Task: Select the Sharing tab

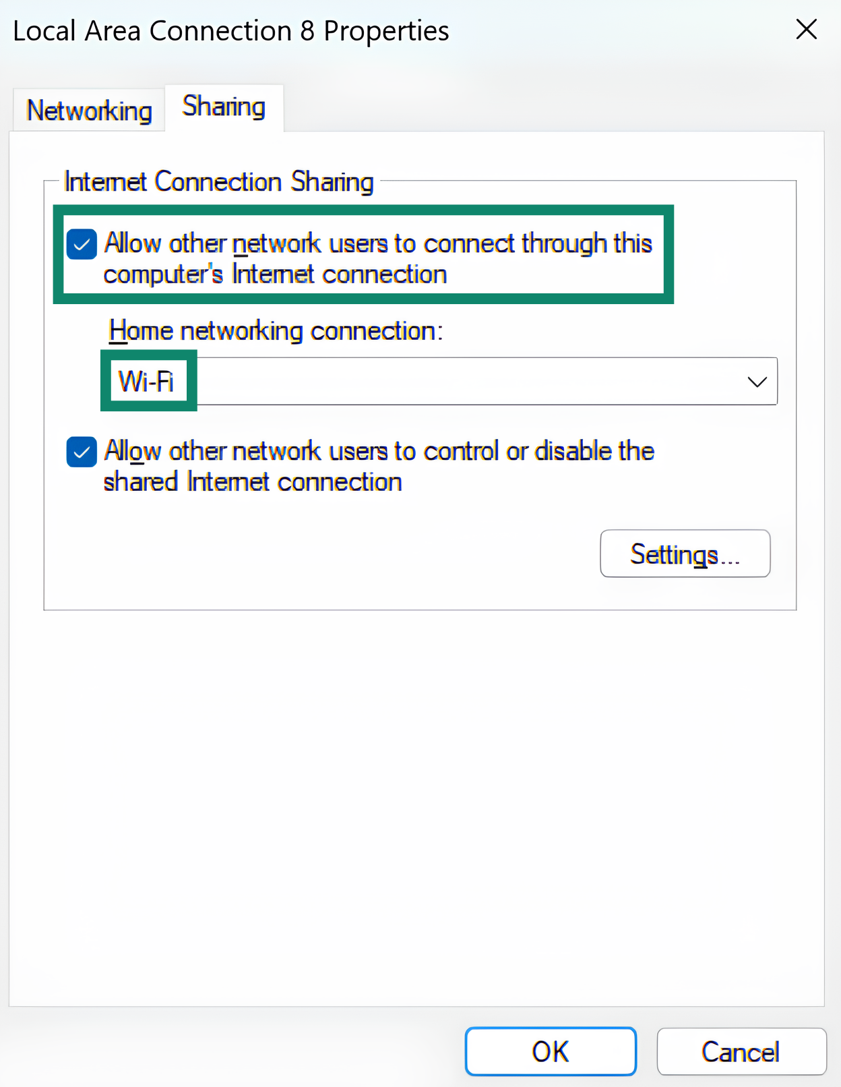Action: 224,107
